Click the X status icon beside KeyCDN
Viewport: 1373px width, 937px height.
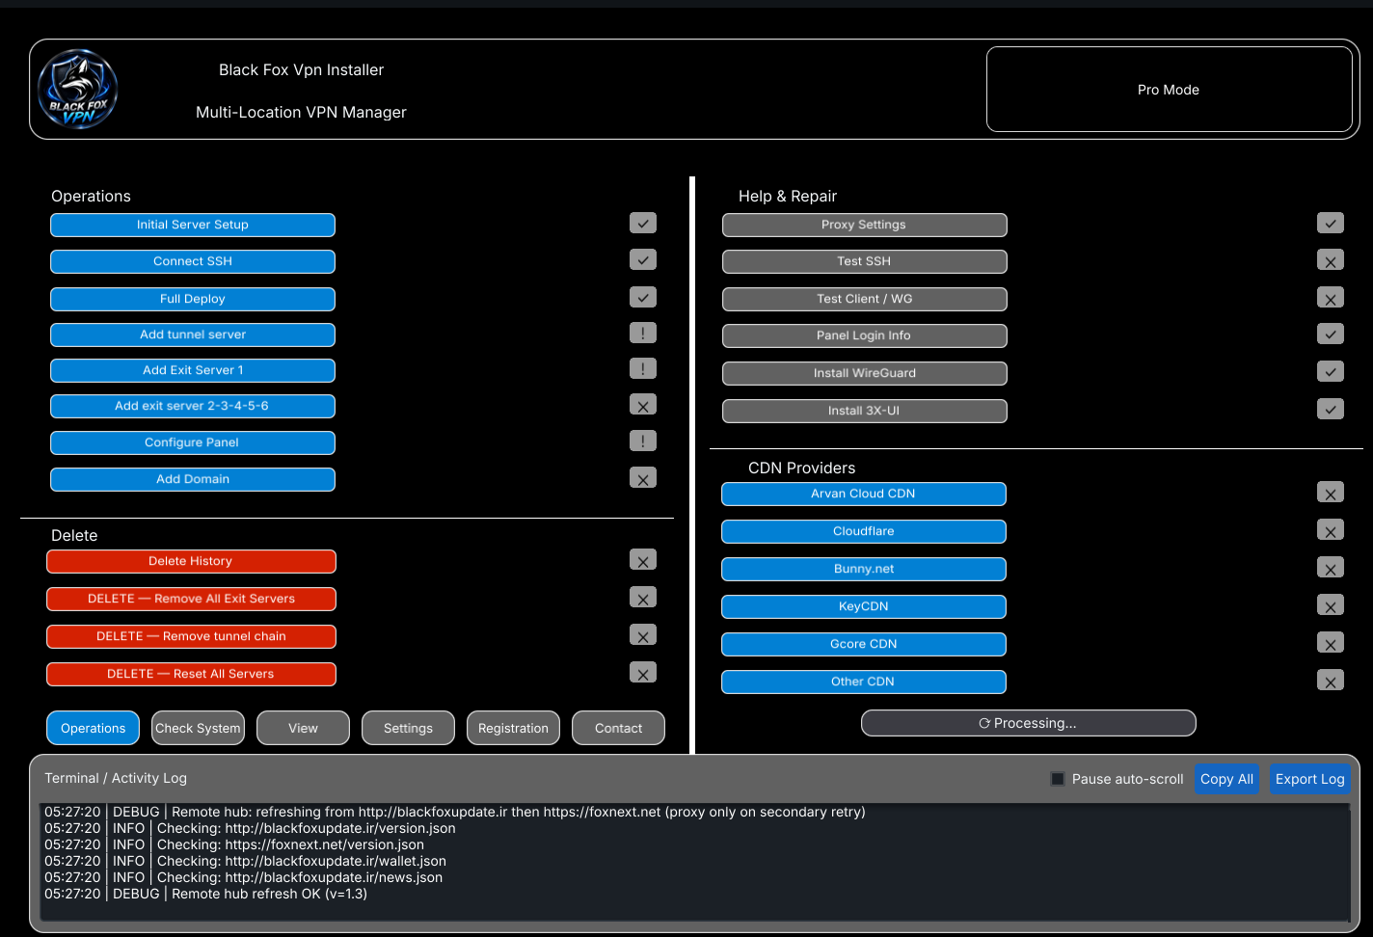pyautogui.click(x=1331, y=606)
